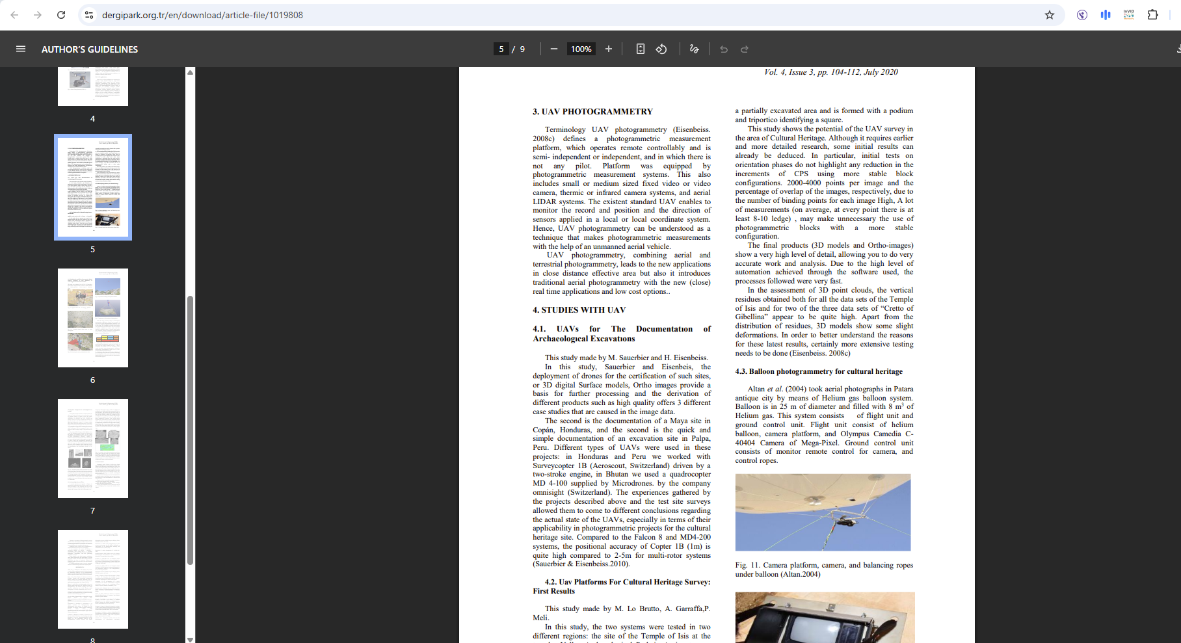Click the redo arrow in PDF toolbar
The height and width of the screenshot is (643, 1181).
pyautogui.click(x=745, y=49)
